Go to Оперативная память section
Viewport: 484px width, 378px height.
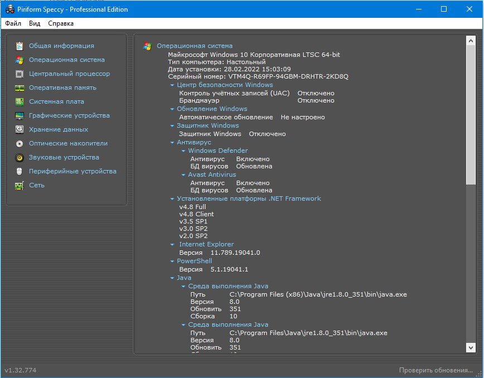[62, 88]
